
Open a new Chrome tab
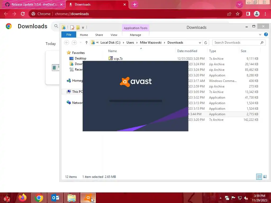click(x=135, y=4)
